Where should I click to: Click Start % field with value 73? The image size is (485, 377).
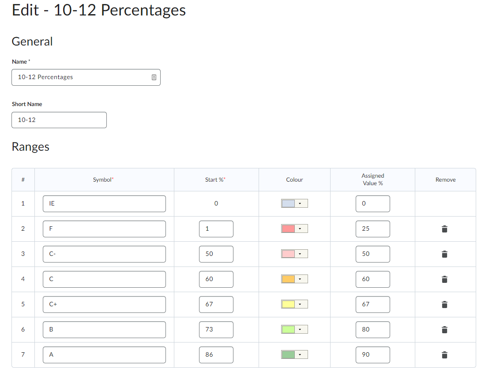point(216,330)
